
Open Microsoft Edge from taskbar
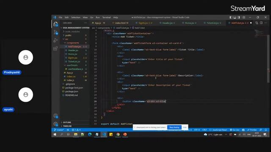click(x=90, y=134)
